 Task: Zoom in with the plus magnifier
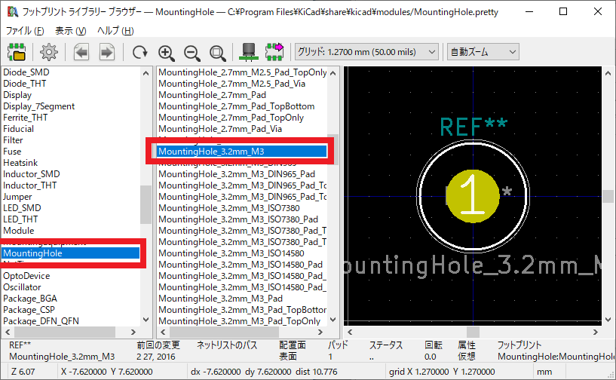167,52
